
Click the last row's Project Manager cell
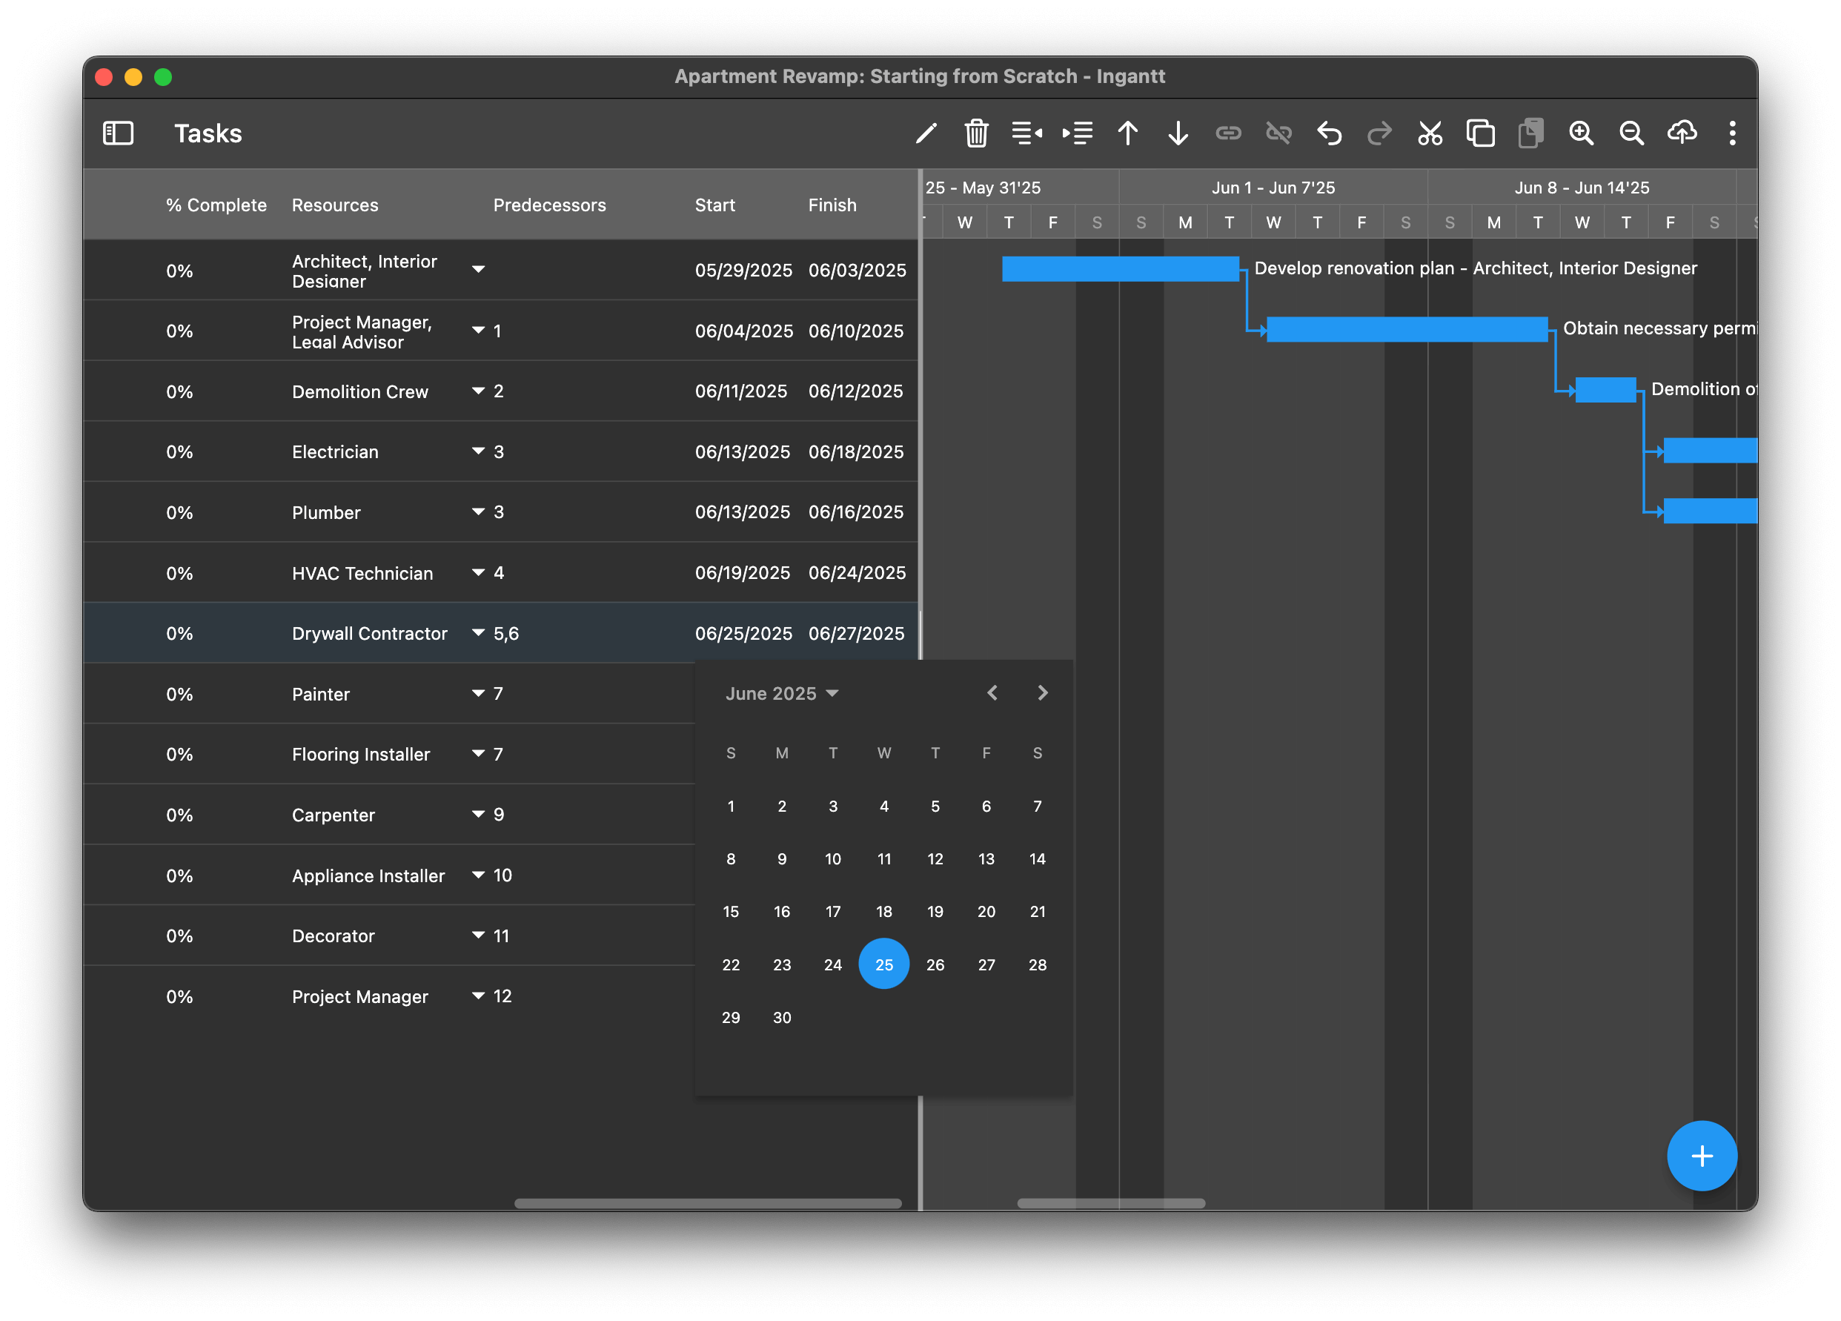(x=359, y=996)
